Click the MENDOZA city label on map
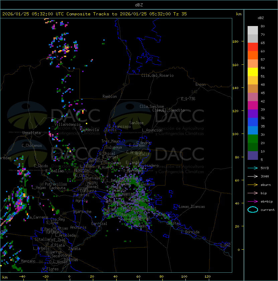The image size is (278, 281). tap(81, 171)
